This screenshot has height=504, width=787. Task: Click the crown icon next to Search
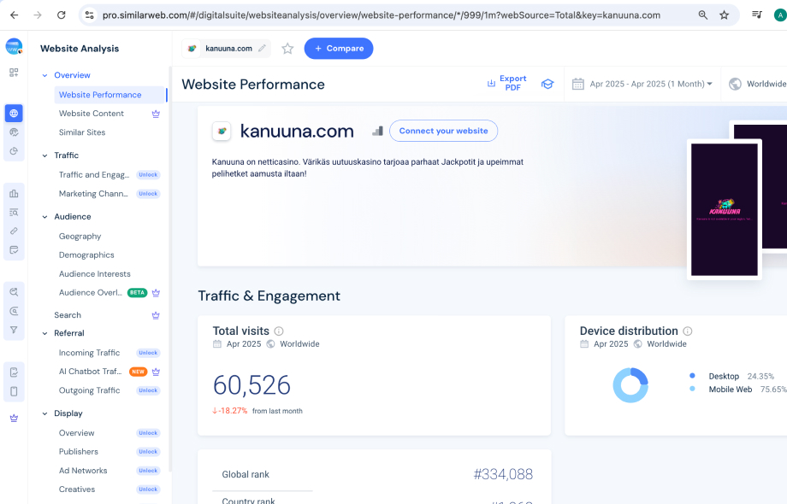(156, 315)
